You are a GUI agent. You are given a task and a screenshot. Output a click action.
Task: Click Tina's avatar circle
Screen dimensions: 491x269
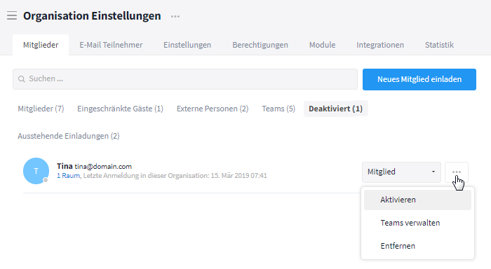[36, 171]
